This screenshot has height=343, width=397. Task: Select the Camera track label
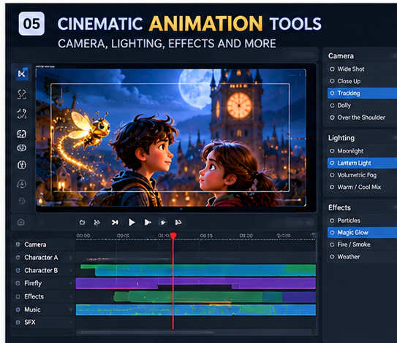tap(35, 244)
